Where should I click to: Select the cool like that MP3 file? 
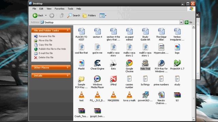pyautogui.click(x=81, y=47)
